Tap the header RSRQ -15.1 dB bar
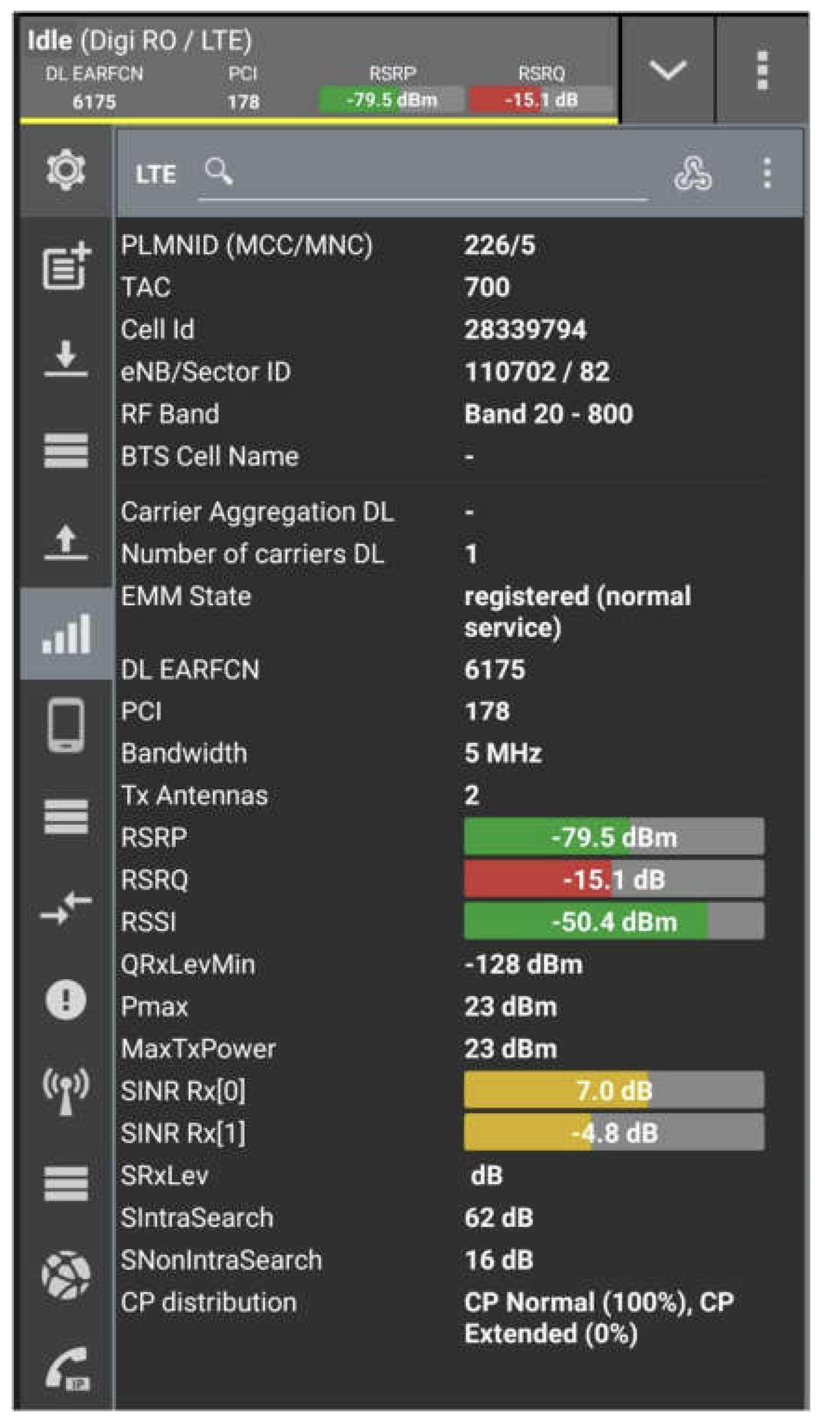The width and height of the screenshot is (820, 1422). 541,99
